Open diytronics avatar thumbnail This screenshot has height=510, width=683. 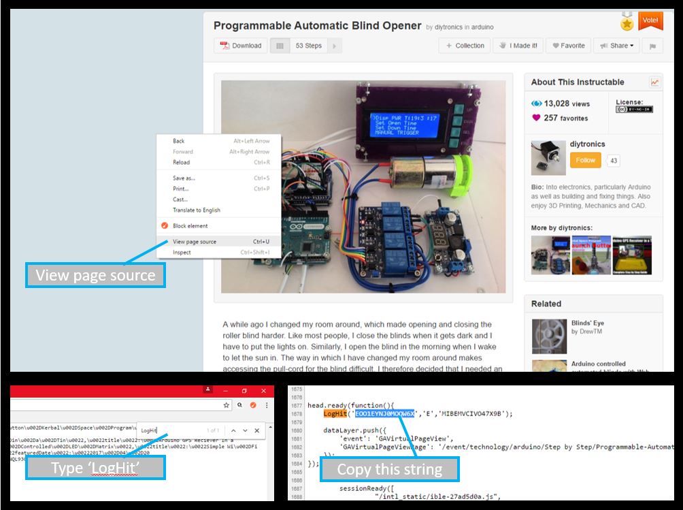click(x=548, y=158)
